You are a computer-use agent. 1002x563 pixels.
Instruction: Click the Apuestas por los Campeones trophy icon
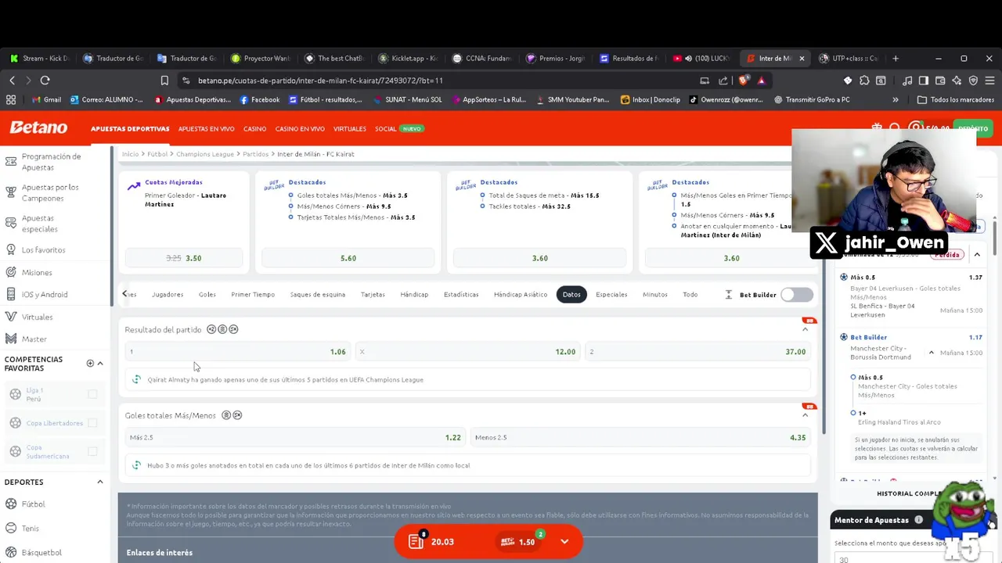[11, 192]
